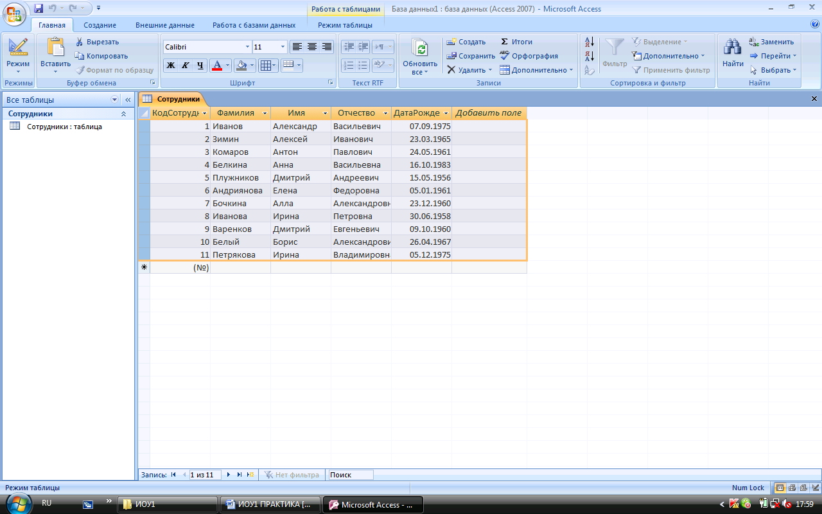This screenshot has width=822, height=514.
Task: Switch to Создание ribbon tab
Action: click(x=100, y=25)
